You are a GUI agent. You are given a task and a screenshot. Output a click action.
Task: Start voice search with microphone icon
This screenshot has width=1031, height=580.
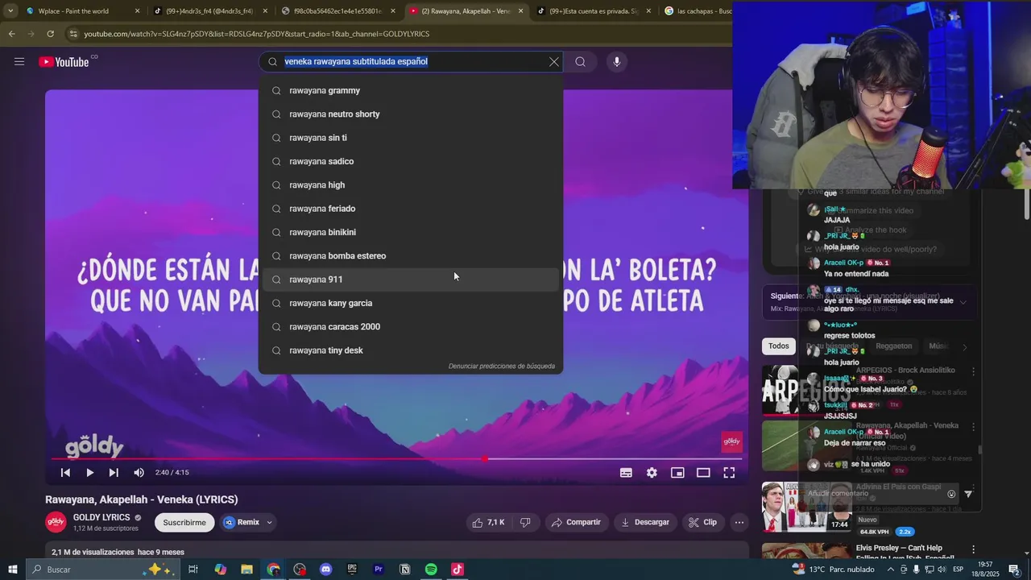coord(616,62)
